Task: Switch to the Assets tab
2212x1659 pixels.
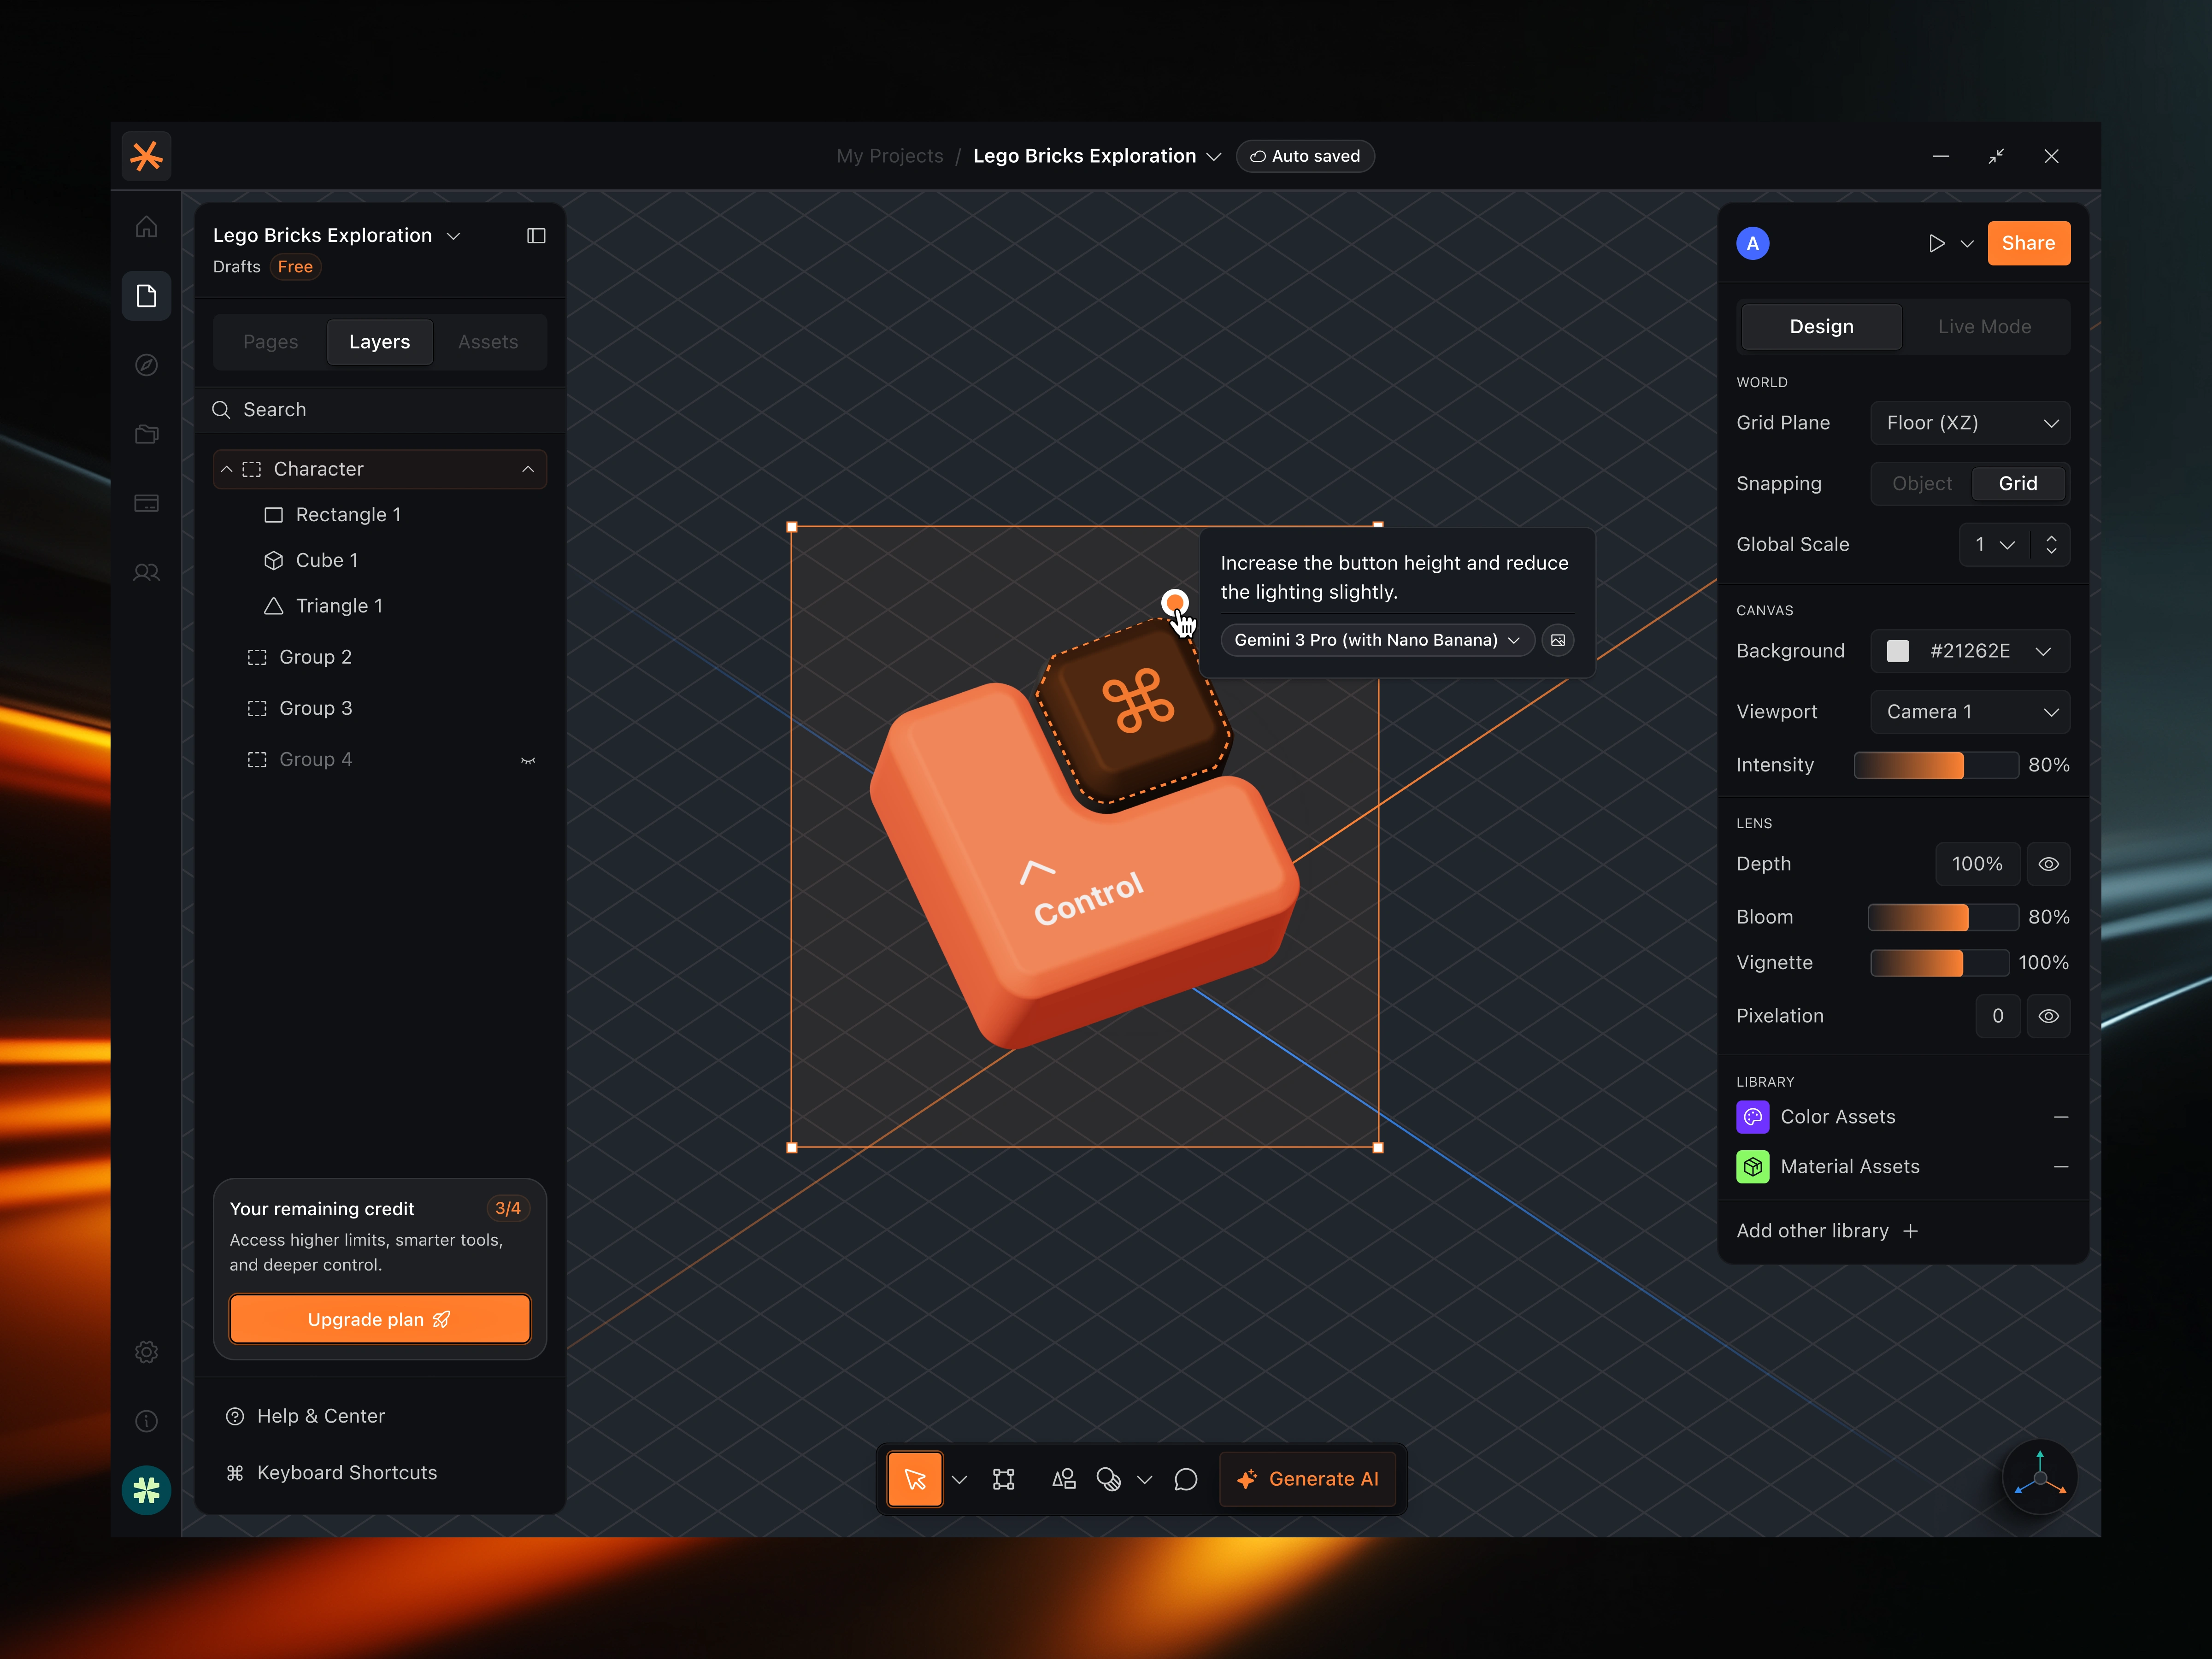Action: pos(488,342)
